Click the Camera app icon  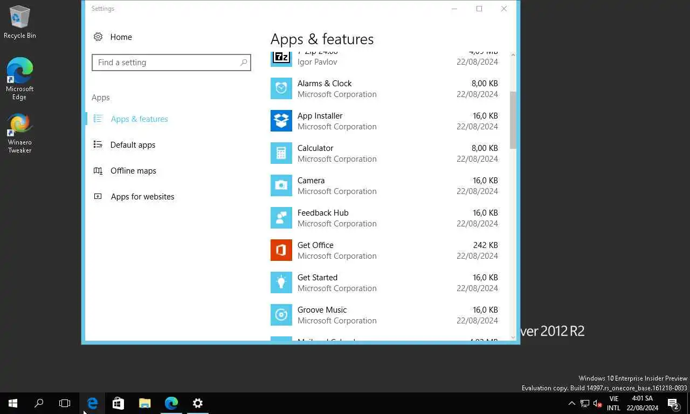click(281, 185)
